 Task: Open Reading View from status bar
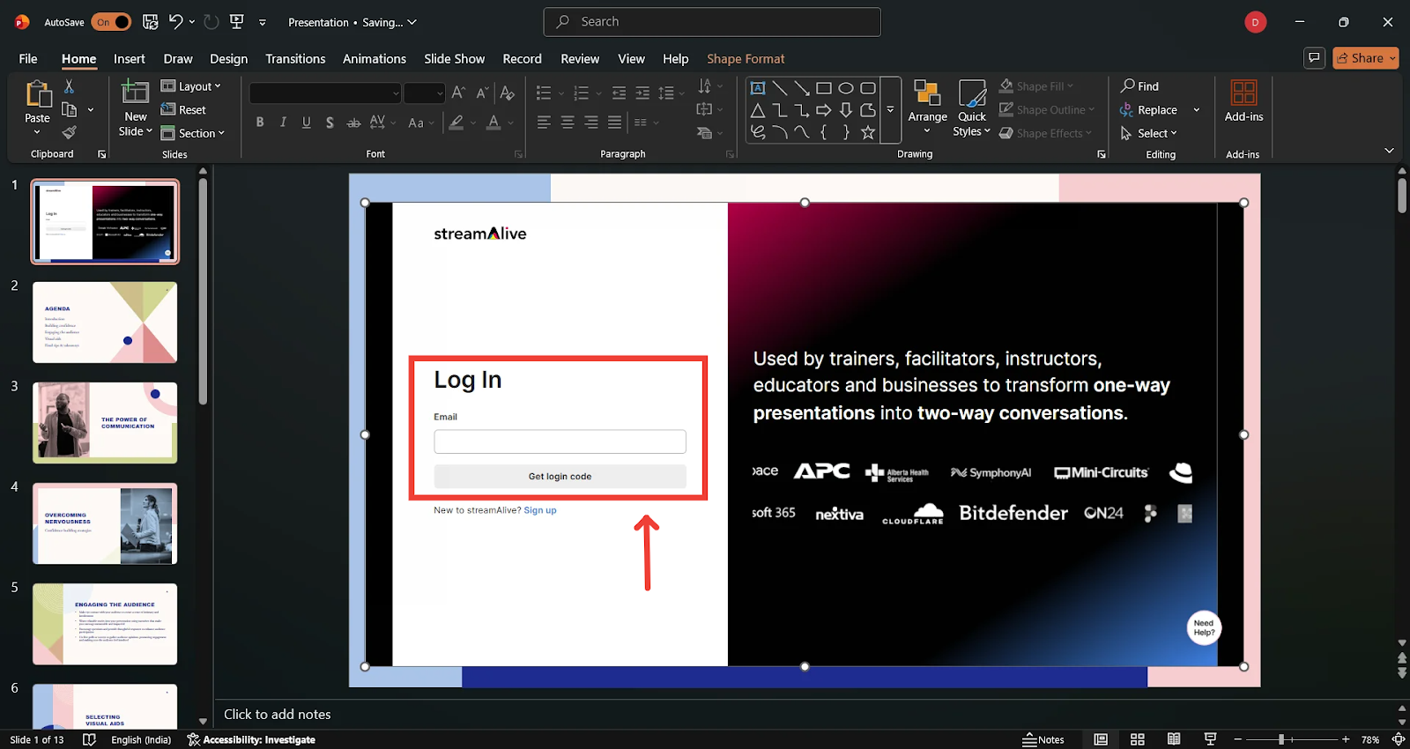coord(1174,739)
